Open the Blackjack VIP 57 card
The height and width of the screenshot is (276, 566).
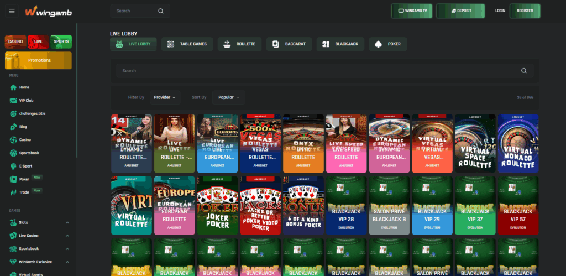click(x=518, y=206)
